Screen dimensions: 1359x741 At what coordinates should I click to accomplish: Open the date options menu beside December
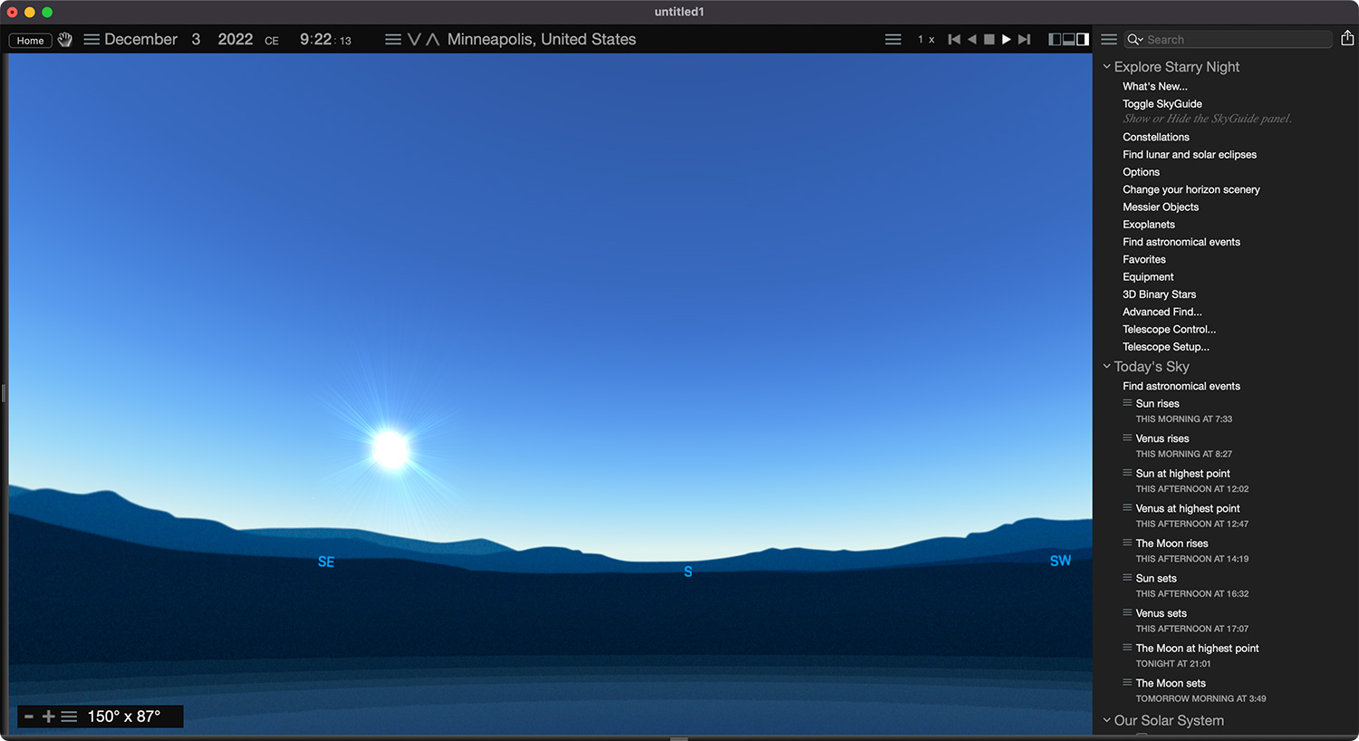(x=91, y=39)
